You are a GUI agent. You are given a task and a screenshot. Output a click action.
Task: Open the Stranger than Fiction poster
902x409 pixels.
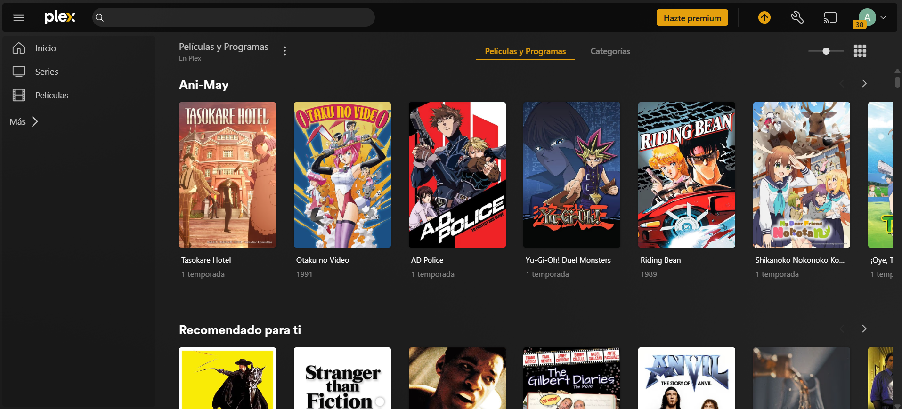pyautogui.click(x=342, y=378)
